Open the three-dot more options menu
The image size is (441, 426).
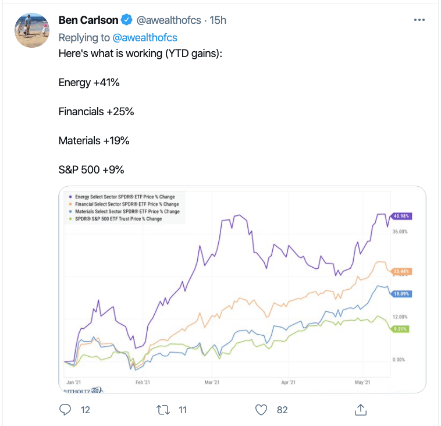(419, 20)
